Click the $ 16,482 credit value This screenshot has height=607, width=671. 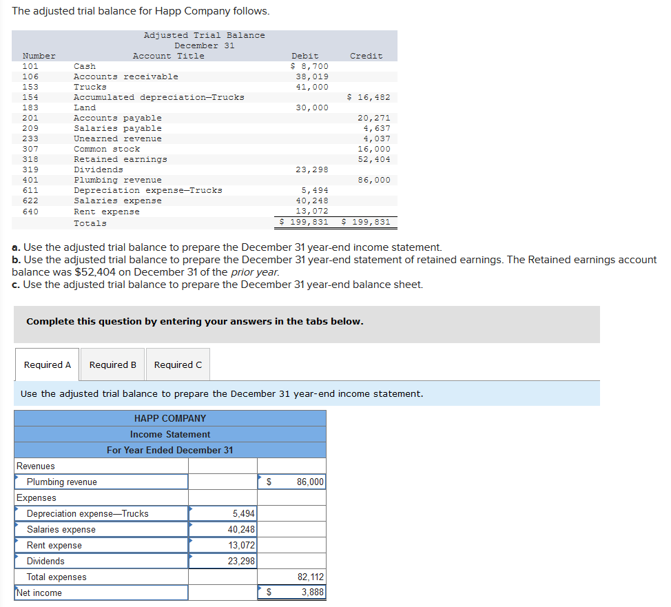[x=369, y=97]
